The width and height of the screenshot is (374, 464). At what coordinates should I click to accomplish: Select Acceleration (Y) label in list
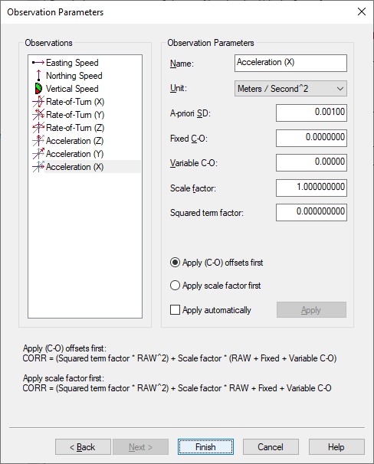(x=74, y=154)
